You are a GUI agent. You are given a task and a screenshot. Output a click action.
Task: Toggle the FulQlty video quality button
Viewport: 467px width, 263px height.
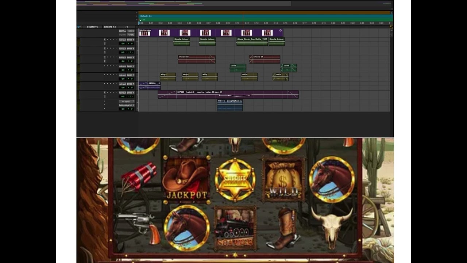click(x=131, y=35)
